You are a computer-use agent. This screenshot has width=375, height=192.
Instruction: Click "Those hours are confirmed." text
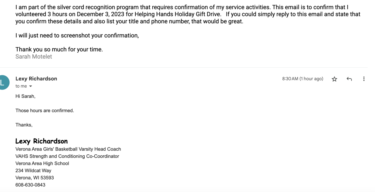tap(45, 111)
